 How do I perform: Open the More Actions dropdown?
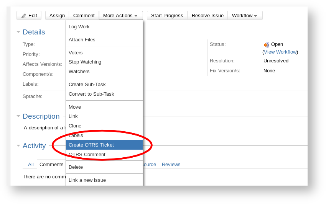click(120, 15)
